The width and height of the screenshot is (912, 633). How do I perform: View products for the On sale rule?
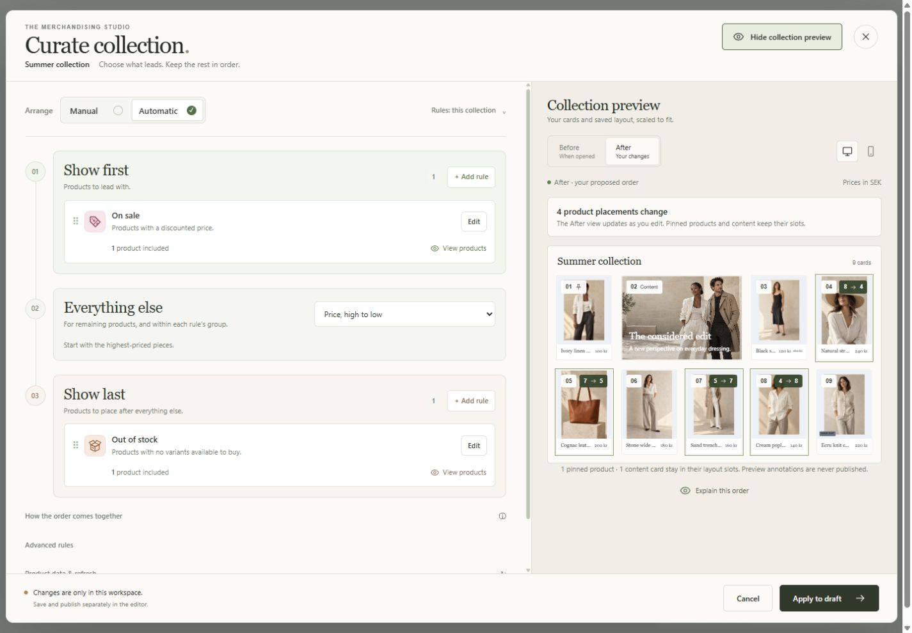pos(458,248)
